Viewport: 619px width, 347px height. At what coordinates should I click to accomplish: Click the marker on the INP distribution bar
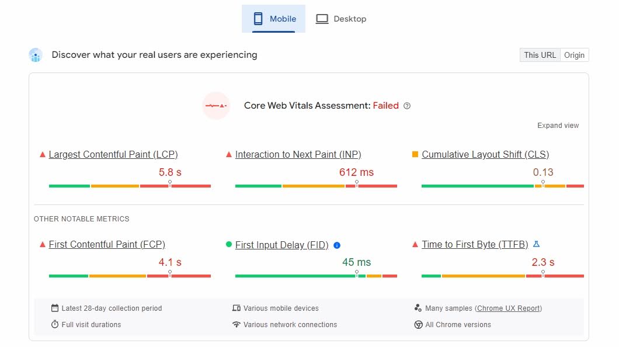pyautogui.click(x=356, y=182)
